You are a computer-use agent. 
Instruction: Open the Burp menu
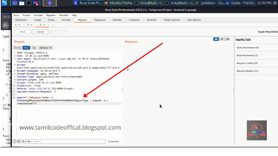17,15
